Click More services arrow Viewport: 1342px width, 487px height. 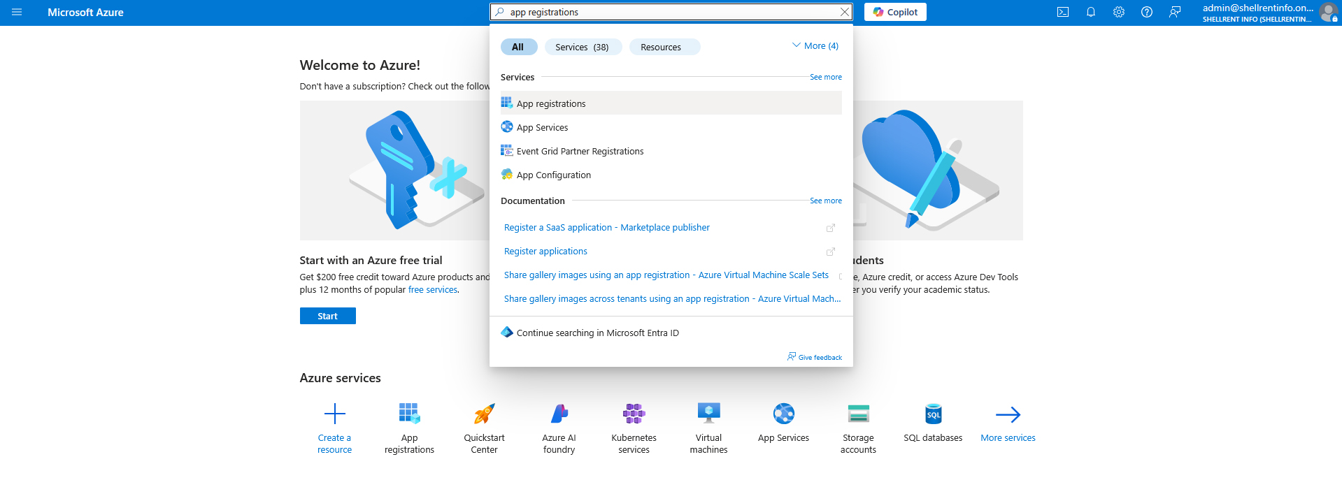pos(1008,414)
